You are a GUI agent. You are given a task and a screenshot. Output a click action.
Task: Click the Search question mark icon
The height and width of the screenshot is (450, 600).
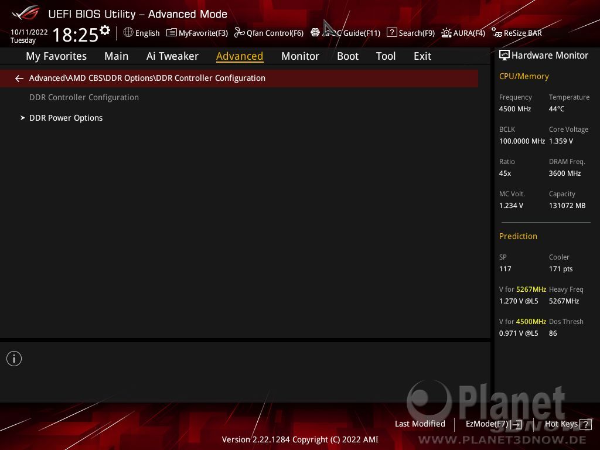(392, 33)
